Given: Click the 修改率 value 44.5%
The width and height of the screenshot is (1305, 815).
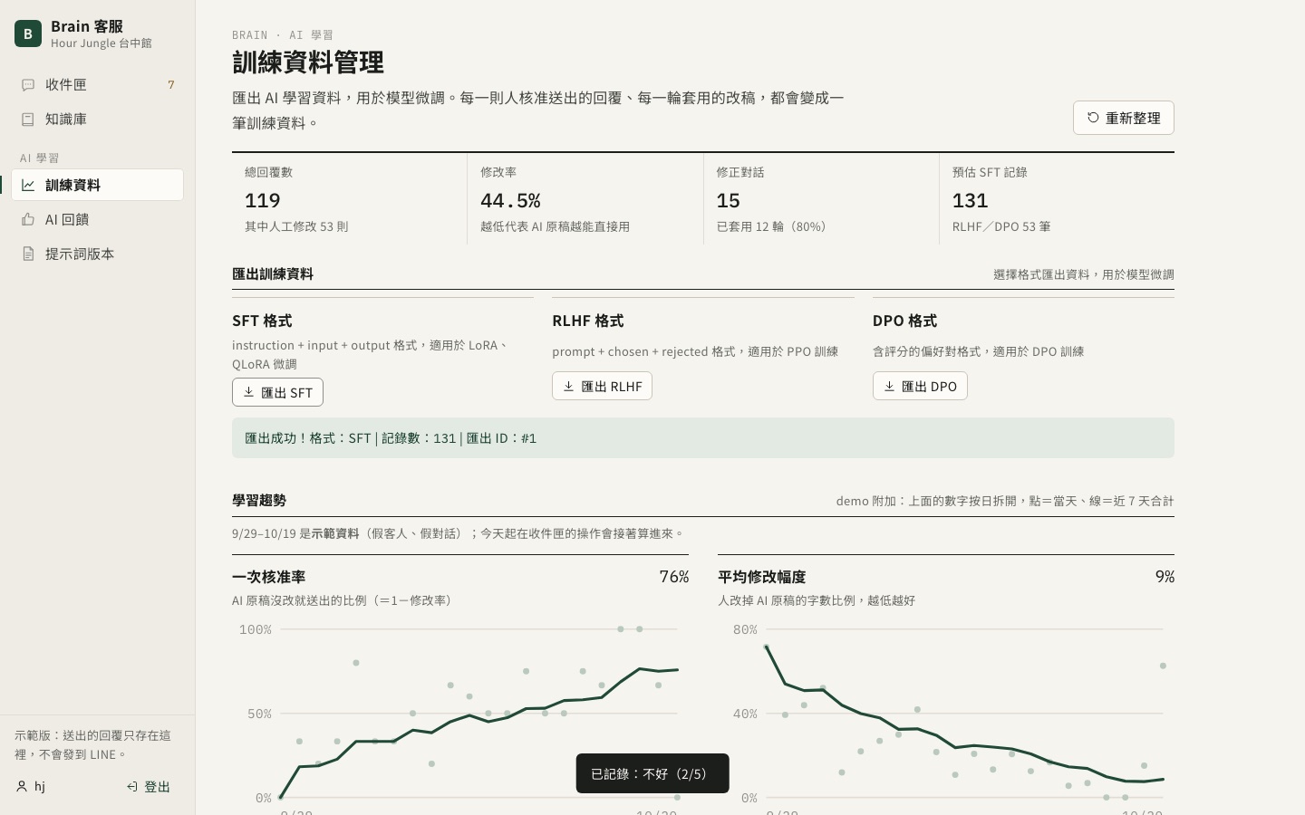Looking at the screenshot, I should (x=510, y=200).
